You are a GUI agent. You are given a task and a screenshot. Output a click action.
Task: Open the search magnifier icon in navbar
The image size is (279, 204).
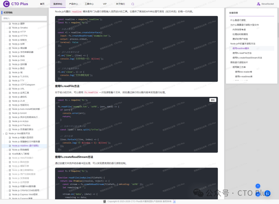point(133,4)
